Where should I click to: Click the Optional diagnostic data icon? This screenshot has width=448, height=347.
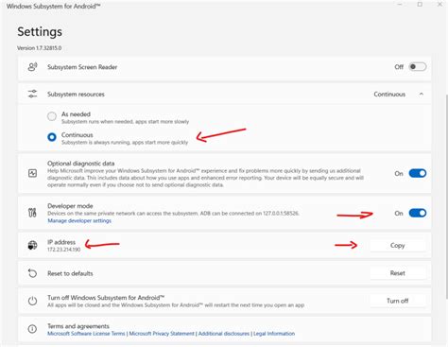click(x=32, y=173)
